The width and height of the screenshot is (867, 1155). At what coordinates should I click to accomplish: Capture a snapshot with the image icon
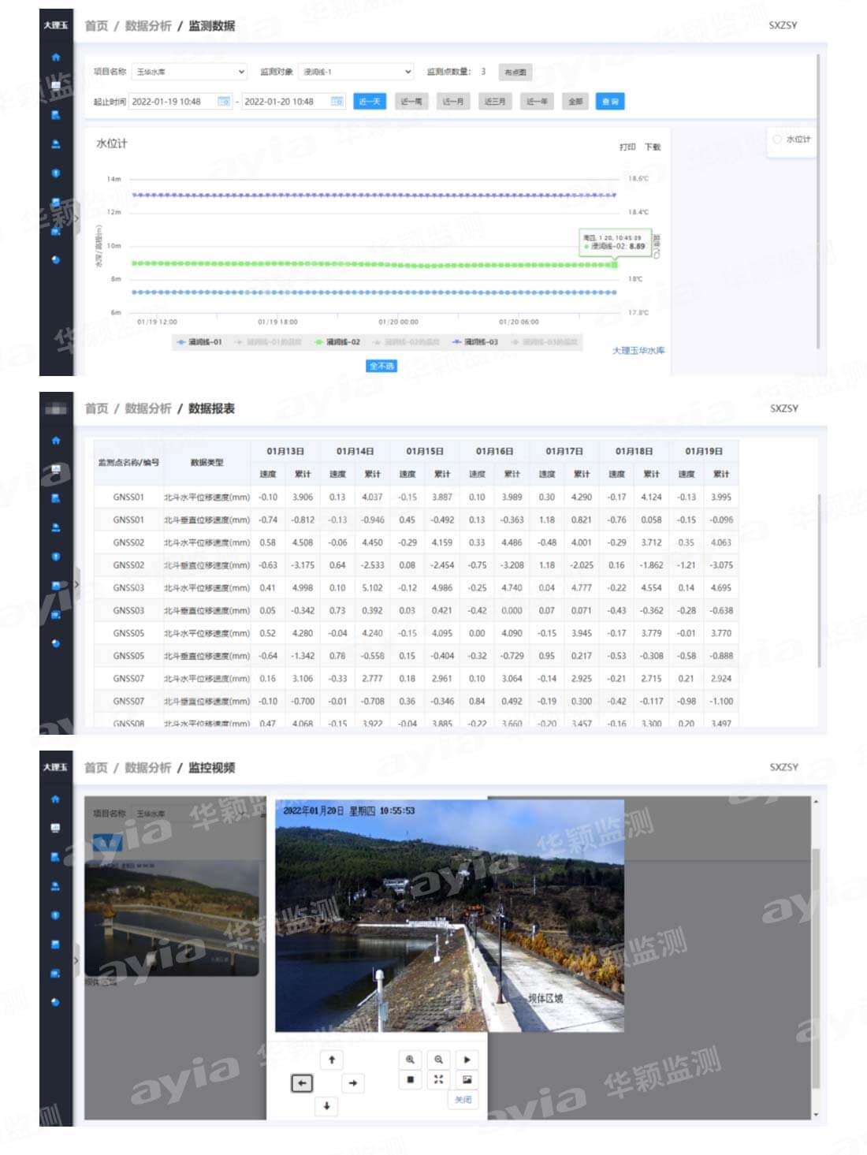[x=467, y=1079]
